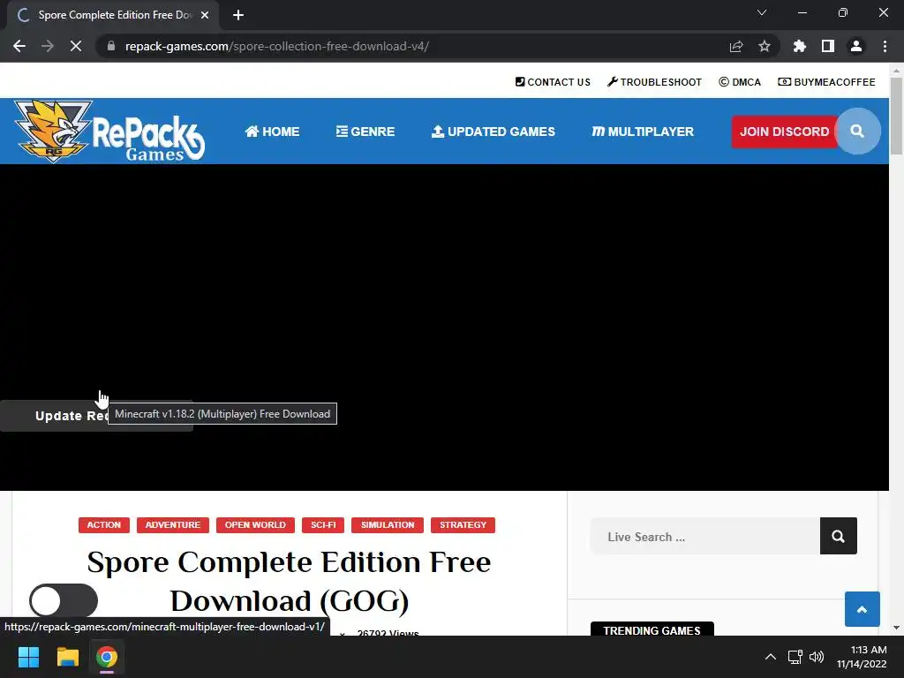Screen dimensions: 904x678
Task: Open the Chrome side panel
Action: 827,46
